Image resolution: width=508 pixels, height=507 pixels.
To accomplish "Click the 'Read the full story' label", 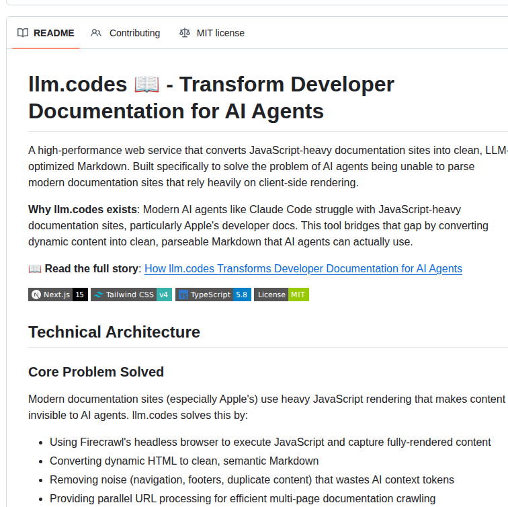I will click(91, 269).
